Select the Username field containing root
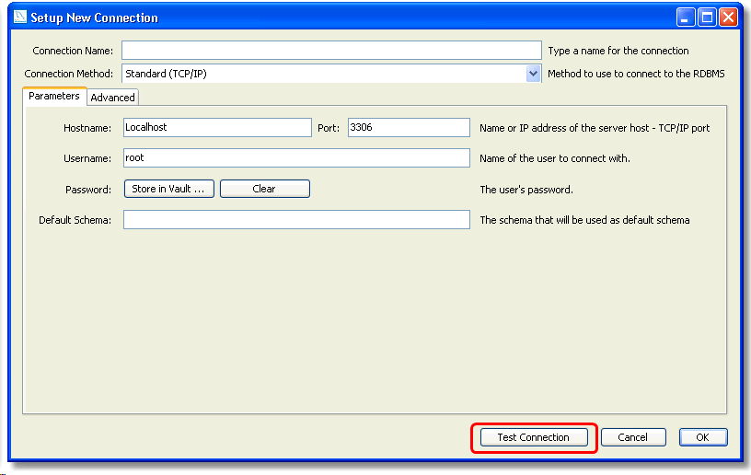 [296, 158]
